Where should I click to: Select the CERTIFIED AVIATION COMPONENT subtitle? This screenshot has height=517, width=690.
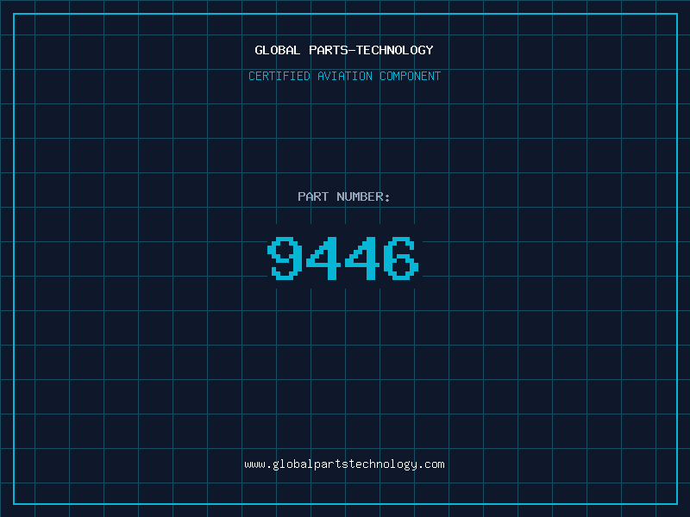coord(344,76)
